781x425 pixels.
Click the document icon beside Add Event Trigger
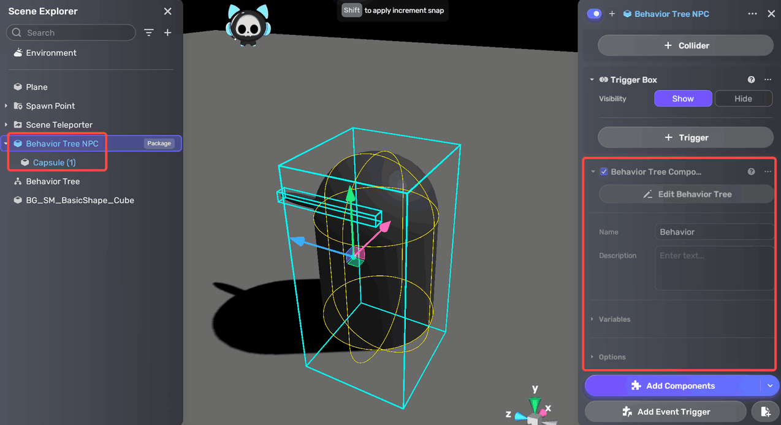tap(764, 412)
